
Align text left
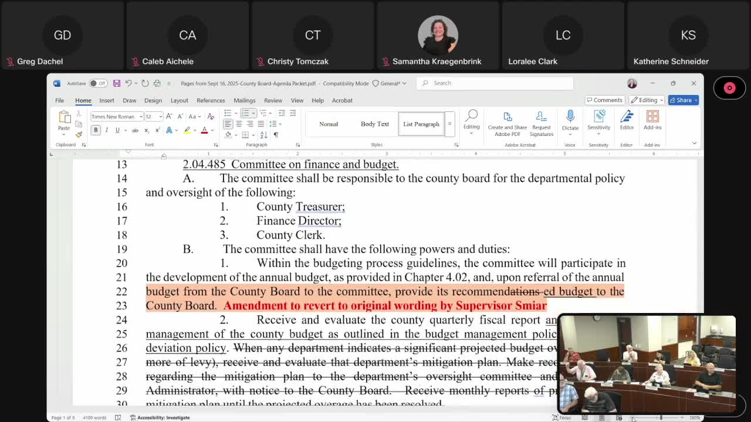[x=228, y=124]
